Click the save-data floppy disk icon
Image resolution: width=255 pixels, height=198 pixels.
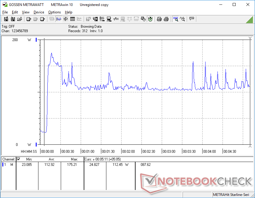pos(6,19)
